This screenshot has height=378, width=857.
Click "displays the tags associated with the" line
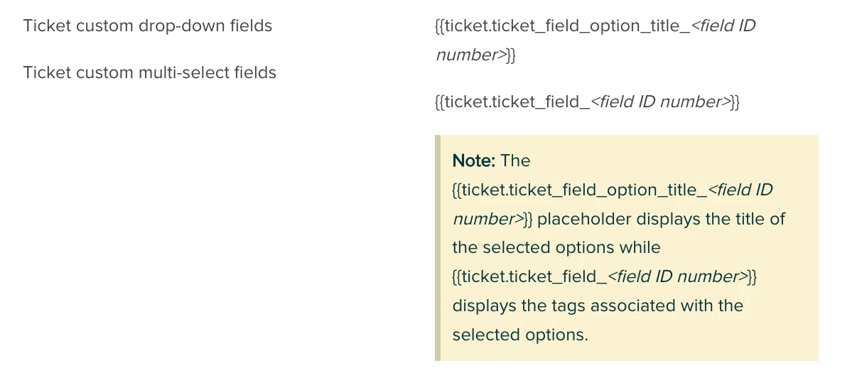(597, 306)
